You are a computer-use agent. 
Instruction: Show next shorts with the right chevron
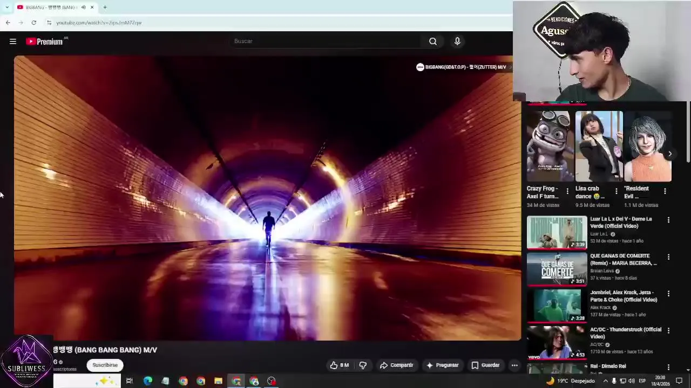[670, 154]
